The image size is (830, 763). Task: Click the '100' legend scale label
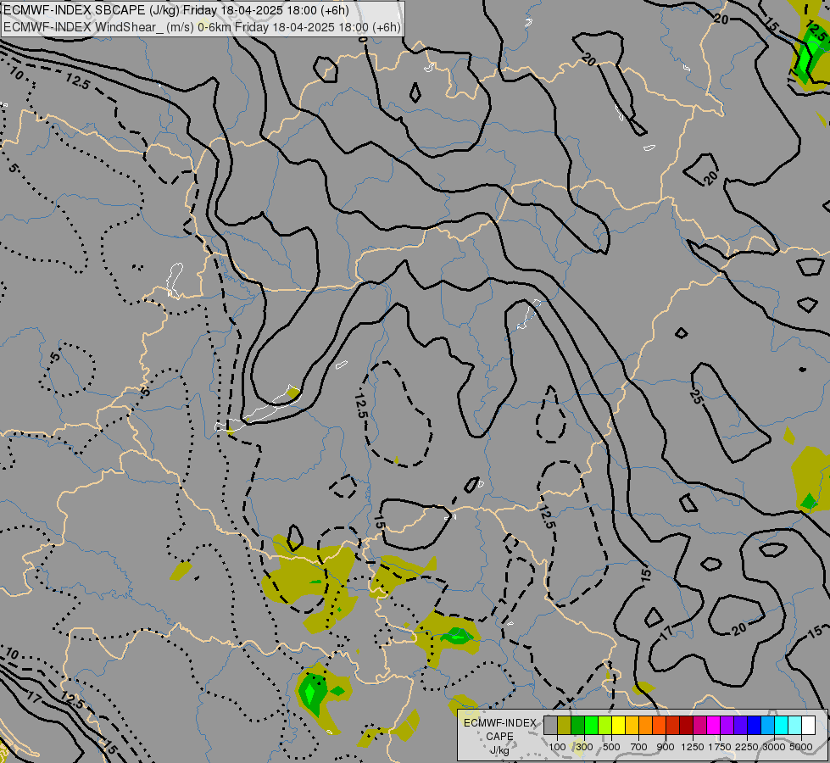pyautogui.click(x=557, y=747)
